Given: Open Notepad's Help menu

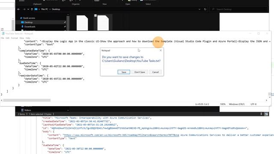Looking at the screenshot, I should coord(28,38).
